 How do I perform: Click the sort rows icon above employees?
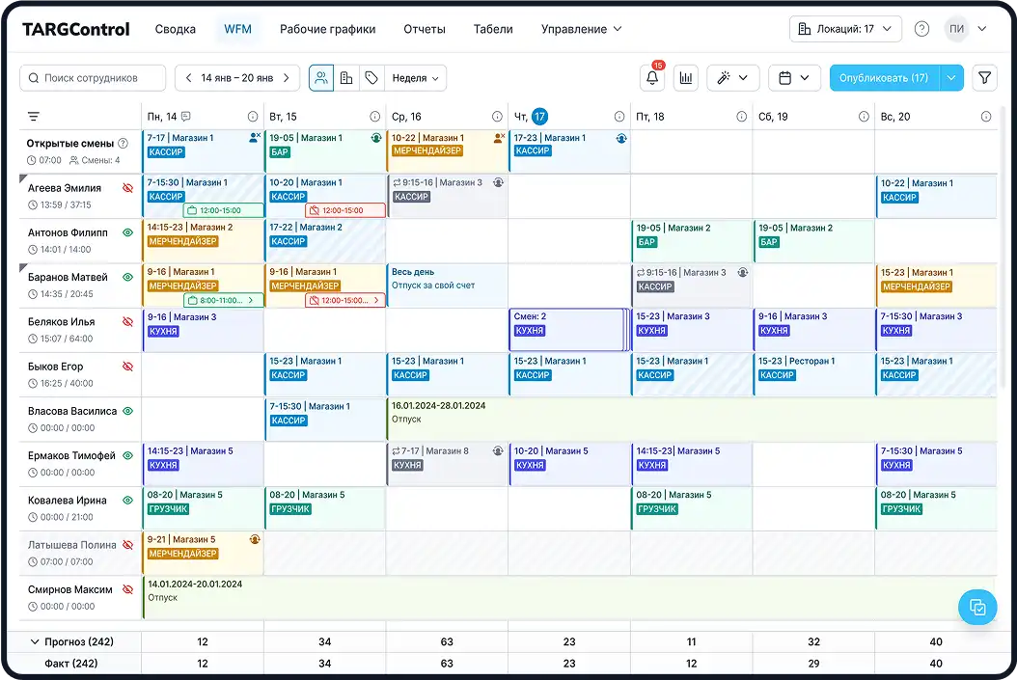click(x=34, y=117)
